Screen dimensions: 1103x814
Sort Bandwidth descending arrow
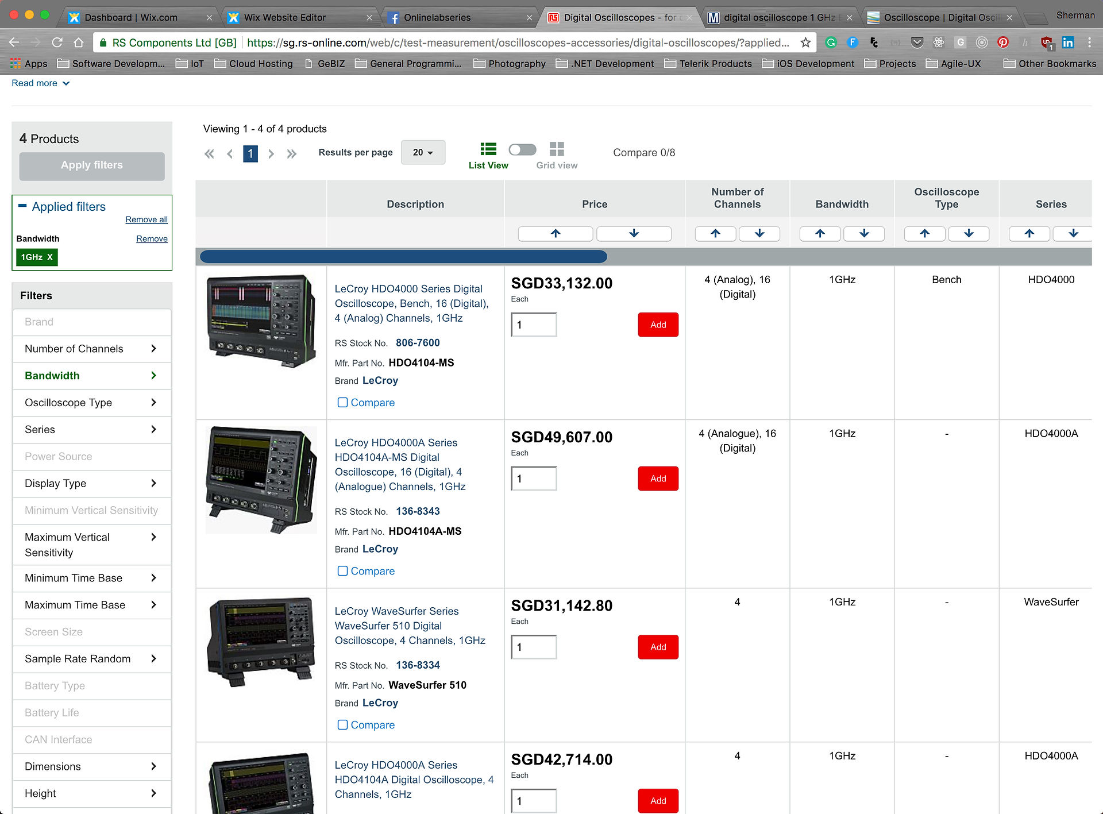tap(864, 233)
